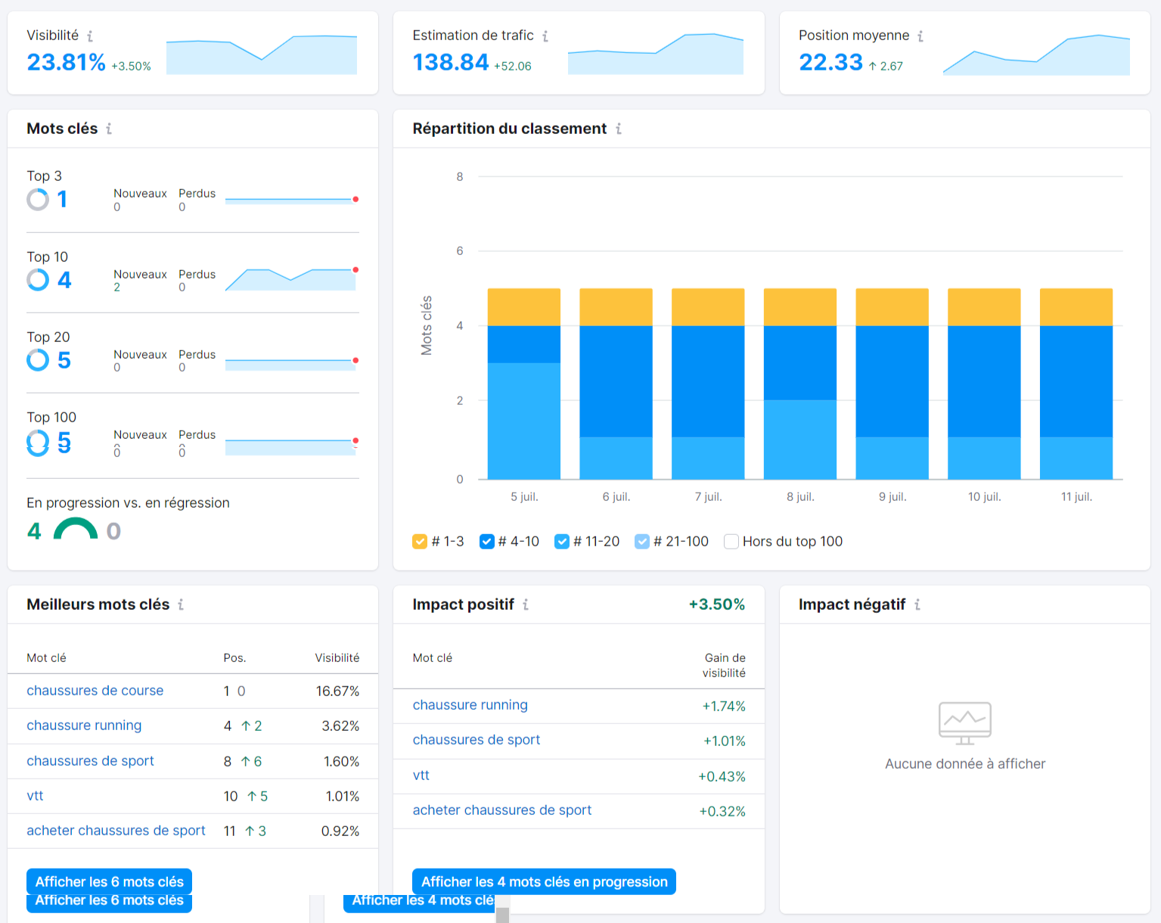The height and width of the screenshot is (923, 1161).
Task: Open chaussure running in Impact positif list
Action: tap(470, 705)
